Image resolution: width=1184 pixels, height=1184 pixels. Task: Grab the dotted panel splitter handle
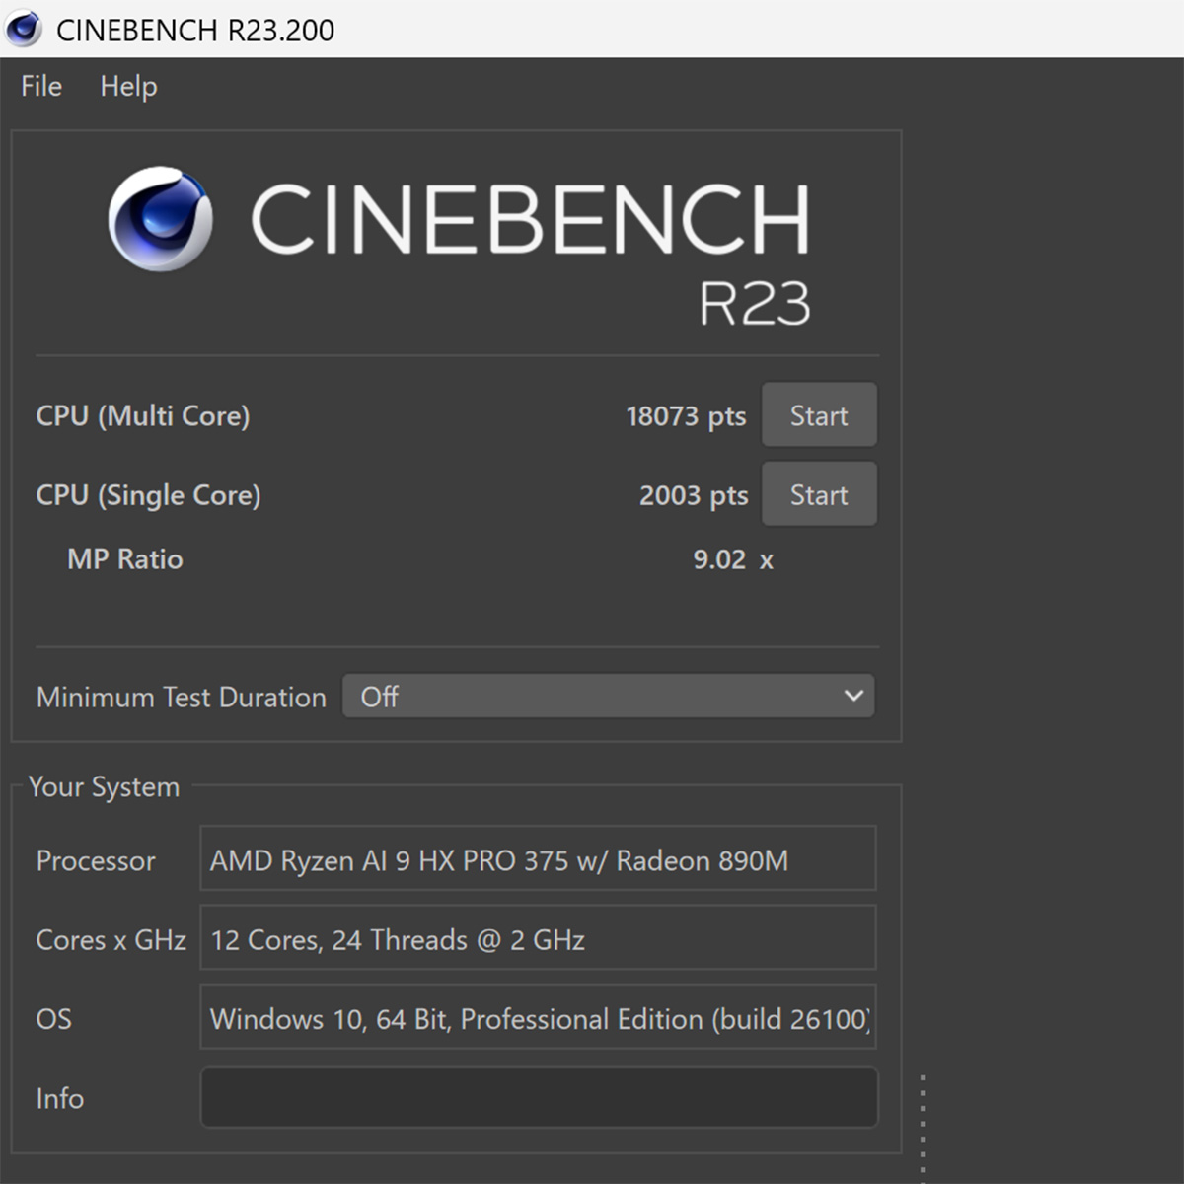(923, 1129)
